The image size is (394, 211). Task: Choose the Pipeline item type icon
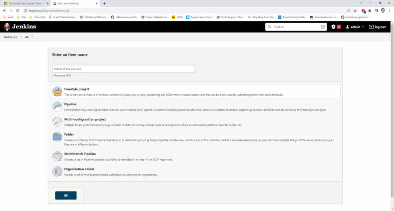pyautogui.click(x=57, y=106)
